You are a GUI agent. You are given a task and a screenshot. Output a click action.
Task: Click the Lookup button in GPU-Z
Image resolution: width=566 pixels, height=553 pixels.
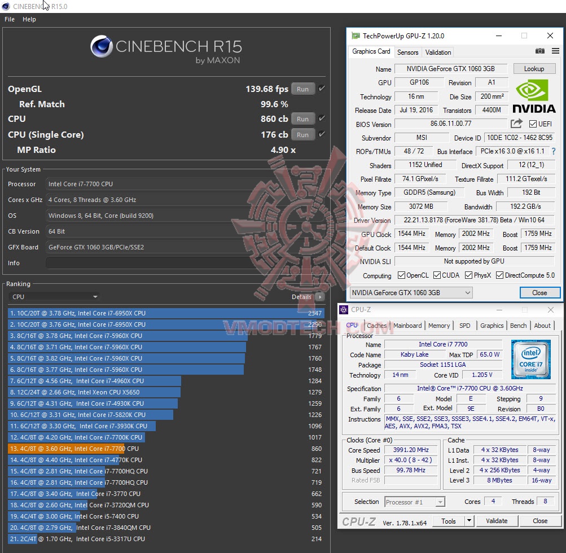(x=534, y=69)
